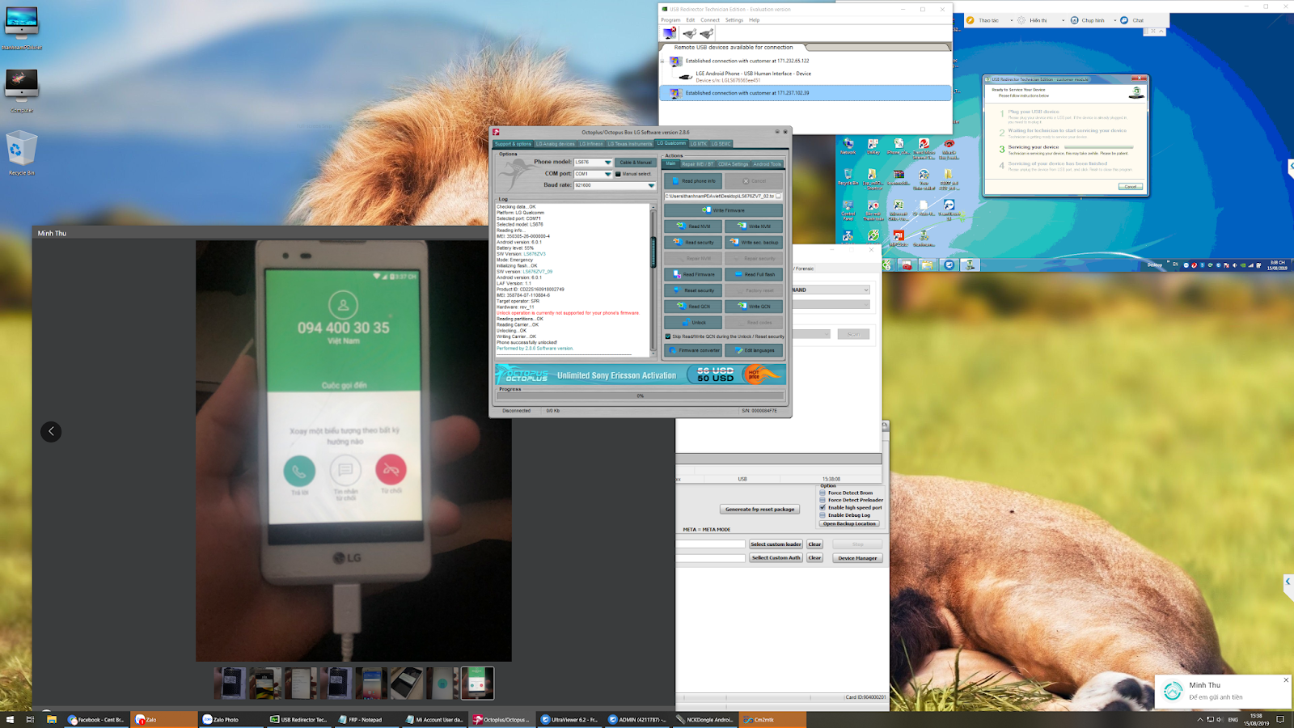Click the previous photo arrow in Zalo viewer
The height and width of the screenshot is (728, 1294).
click(x=51, y=431)
